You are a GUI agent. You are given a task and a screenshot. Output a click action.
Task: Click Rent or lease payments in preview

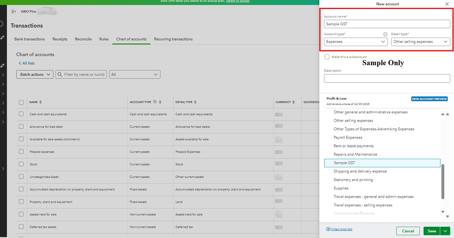[x=354, y=146]
